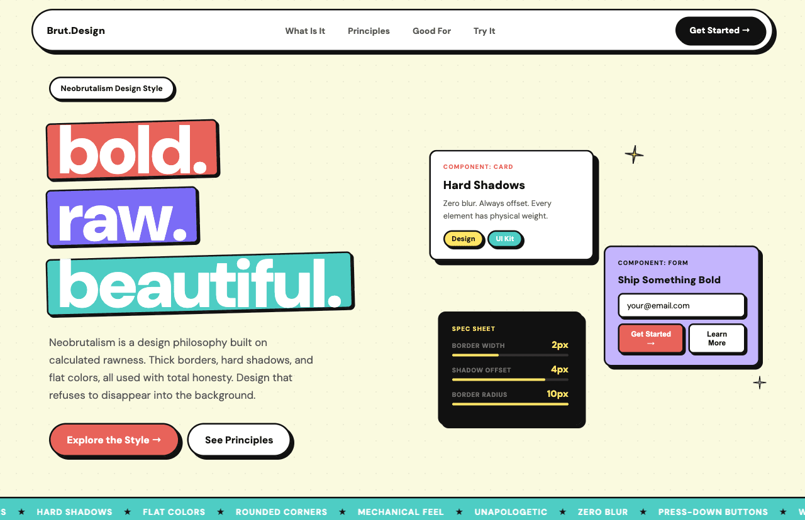Click the Learn More button
The height and width of the screenshot is (520, 805).
point(717,339)
